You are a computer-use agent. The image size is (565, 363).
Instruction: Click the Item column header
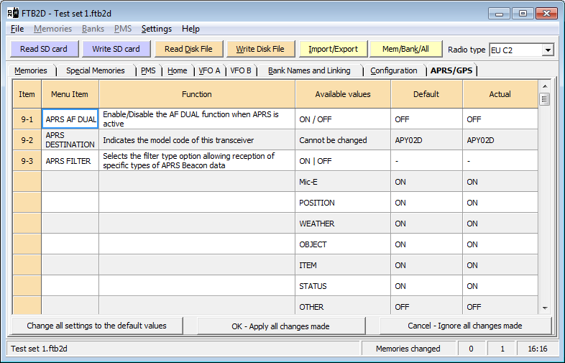point(27,94)
